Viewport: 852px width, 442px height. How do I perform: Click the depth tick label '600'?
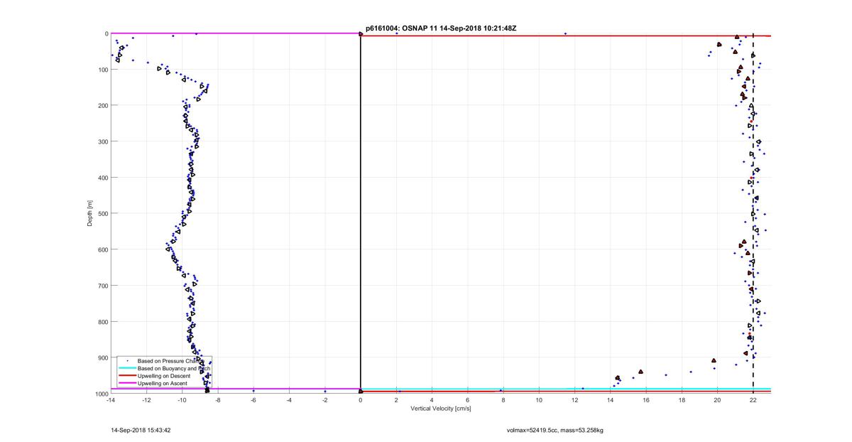click(x=102, y=250)
